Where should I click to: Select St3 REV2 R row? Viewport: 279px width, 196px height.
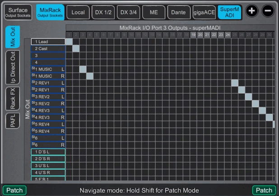tap(48, 103)
